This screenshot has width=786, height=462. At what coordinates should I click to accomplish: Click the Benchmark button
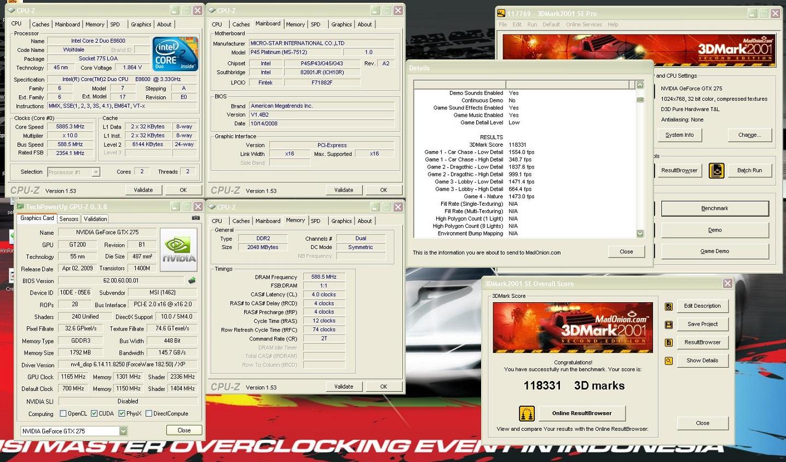tap(715, 209)
